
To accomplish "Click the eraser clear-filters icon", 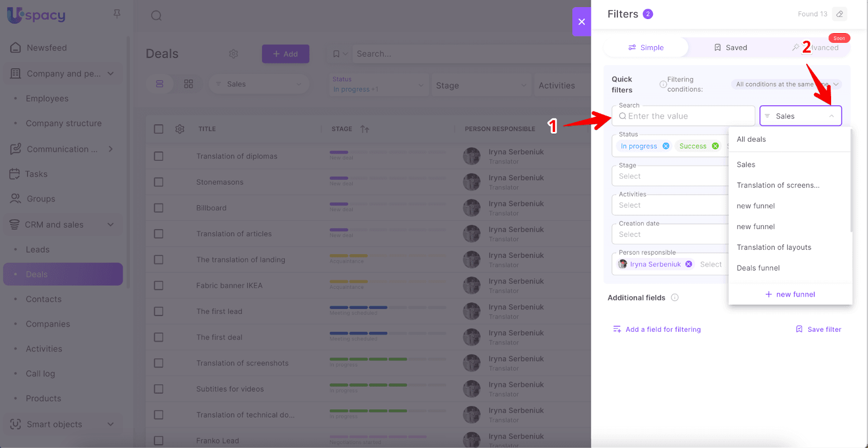I will coord(839,14).
